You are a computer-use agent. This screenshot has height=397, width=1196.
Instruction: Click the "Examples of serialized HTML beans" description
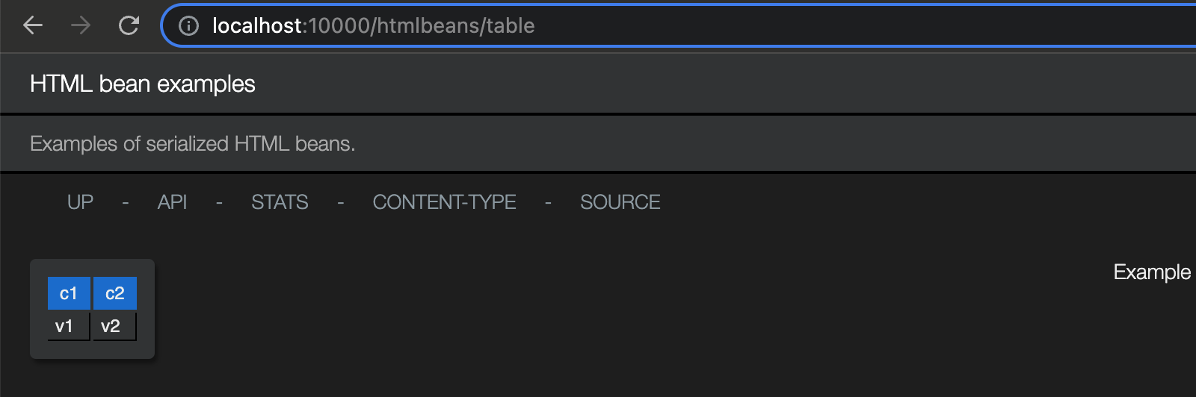click(192, 144)
